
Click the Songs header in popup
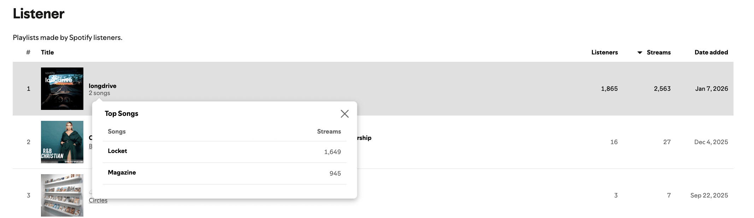pyautogui.click(x=117, y=131)
